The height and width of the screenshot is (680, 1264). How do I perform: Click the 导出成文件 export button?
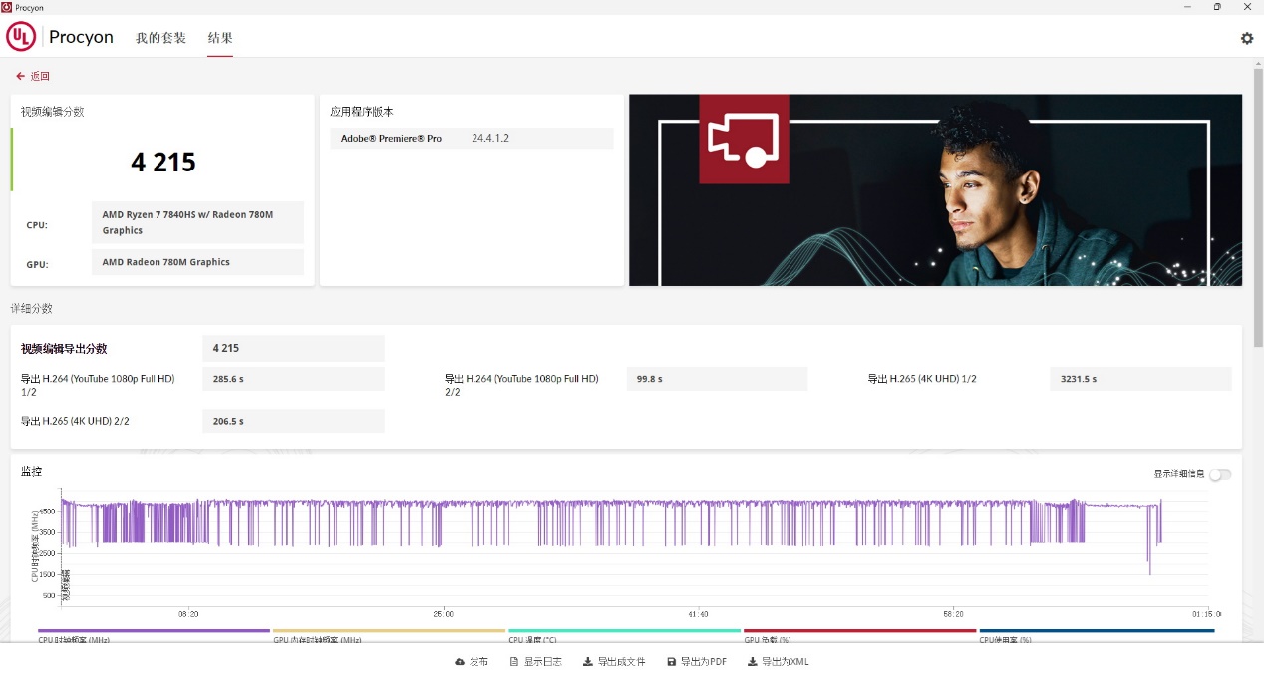[x=614, y=662]
